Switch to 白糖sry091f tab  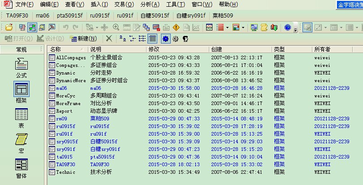click(191, 16)
